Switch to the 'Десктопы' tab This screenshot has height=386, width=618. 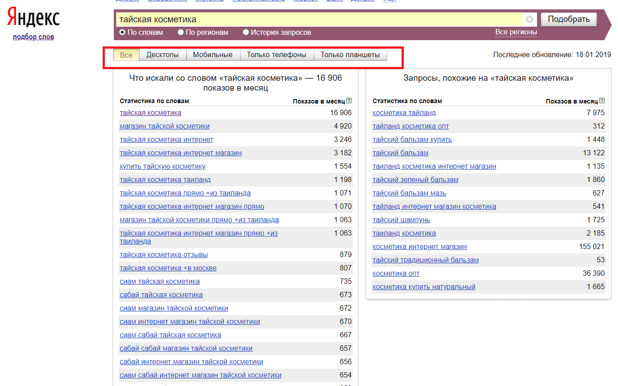click(163, 55)
